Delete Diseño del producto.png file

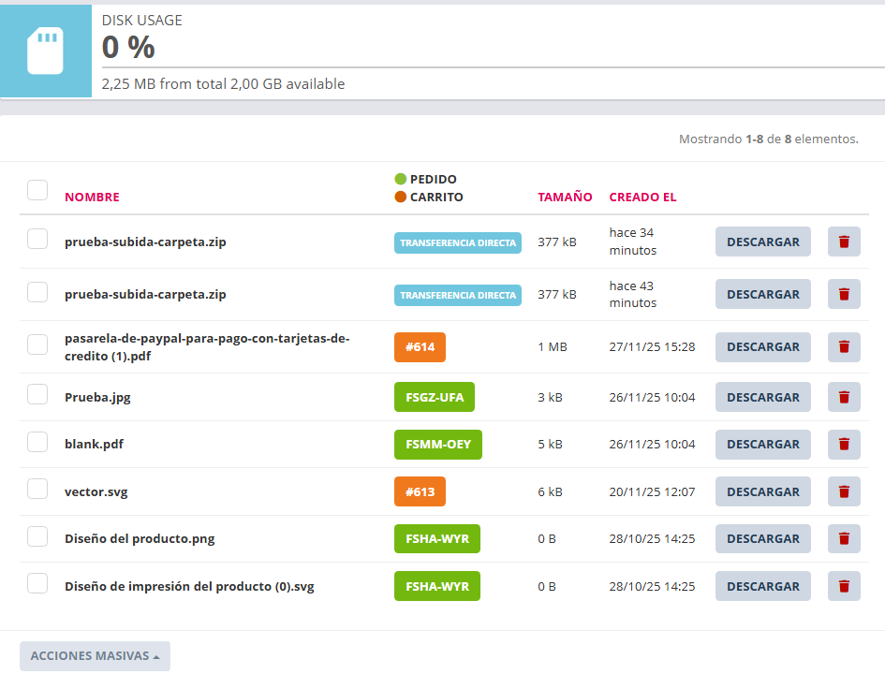click(844, 538)
